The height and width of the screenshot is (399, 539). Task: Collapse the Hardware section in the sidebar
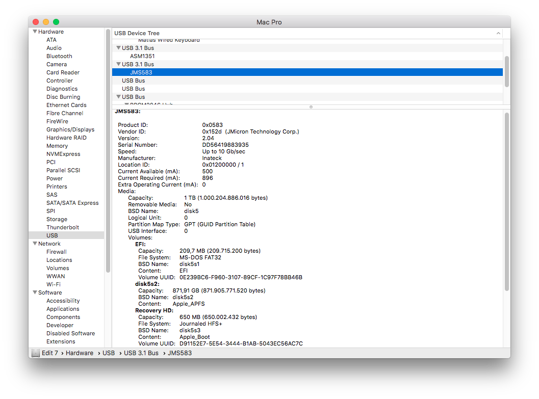35,32
